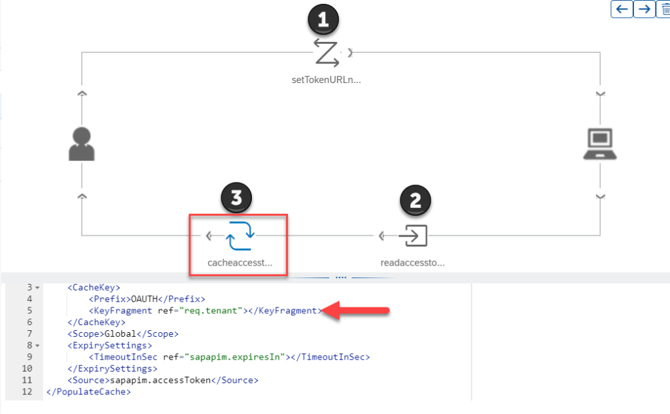Select the setTokenURLn policy step icon
This screenshot has height=414, width=670.
click(326, 52)
